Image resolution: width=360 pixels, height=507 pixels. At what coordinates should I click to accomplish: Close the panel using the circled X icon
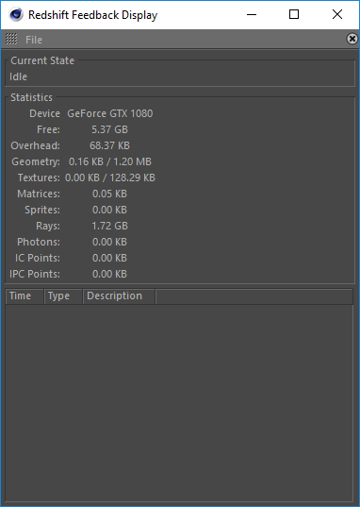point(352,39)
